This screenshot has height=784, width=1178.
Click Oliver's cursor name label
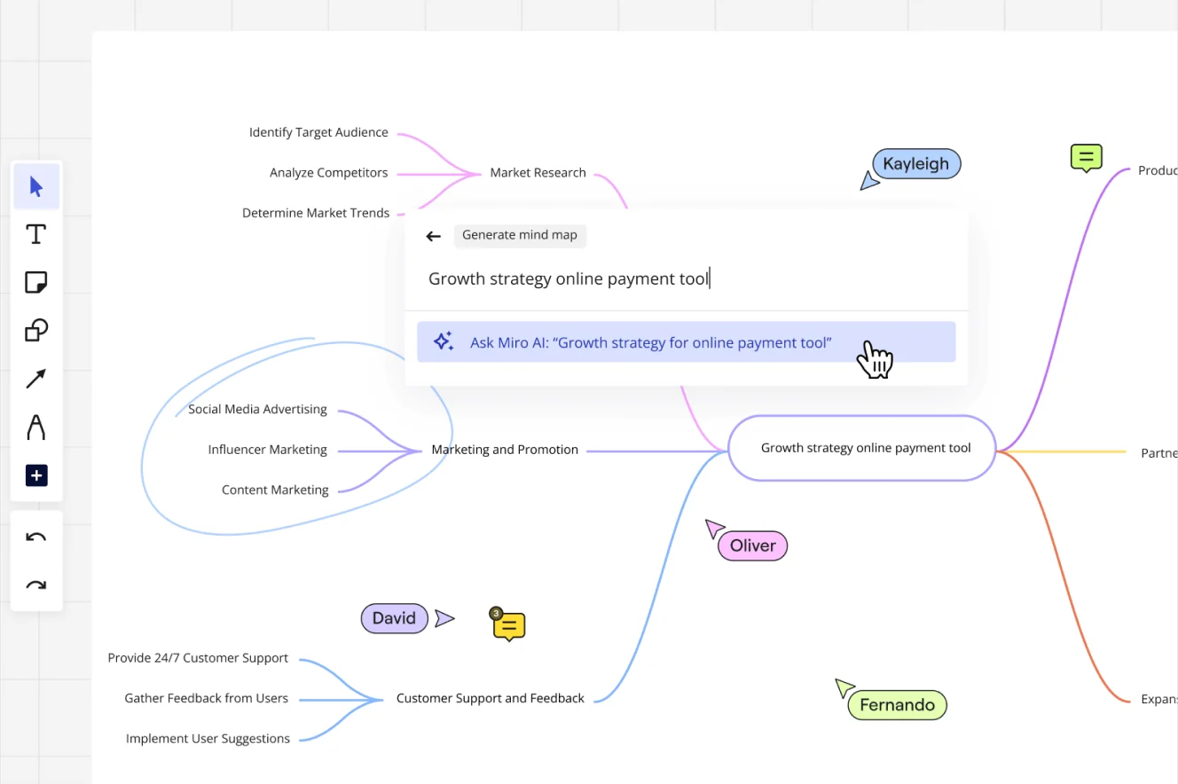point(753,545)
